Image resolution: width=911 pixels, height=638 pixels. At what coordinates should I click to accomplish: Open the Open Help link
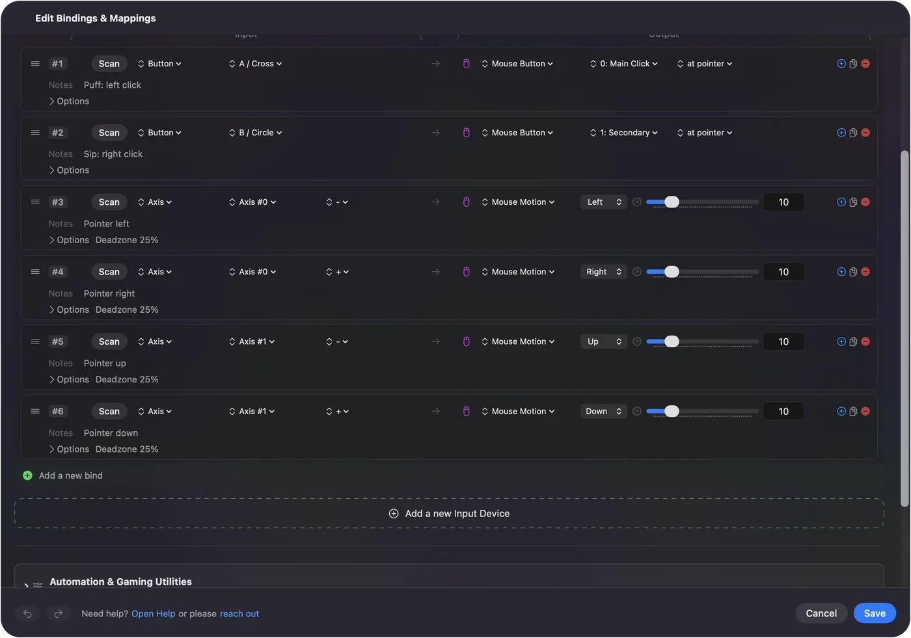pos(154,614)
